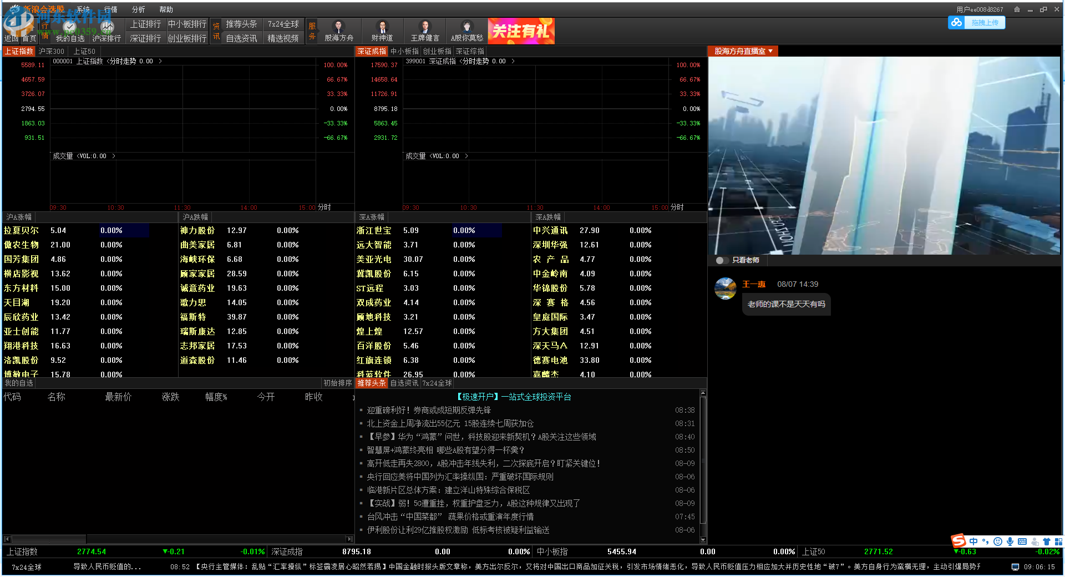1065x577 pixels.
Task: Open the Sogou emoji smiley icon
Action: click(998, 541)
